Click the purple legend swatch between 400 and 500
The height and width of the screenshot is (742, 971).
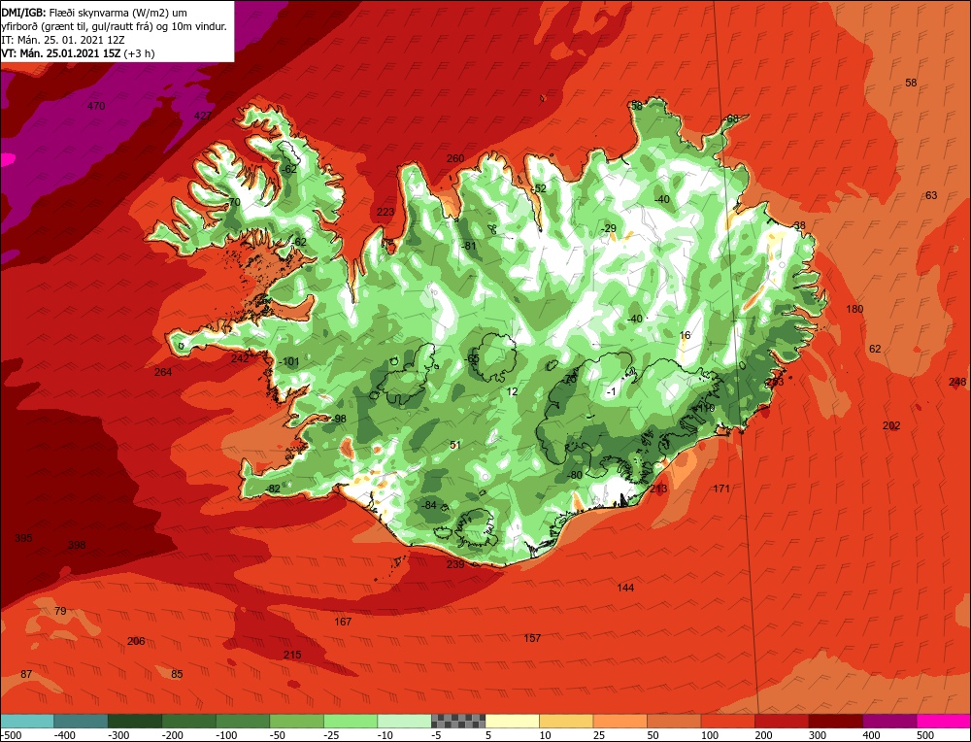[x=889, y=721]
